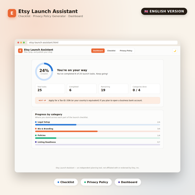This screenshot has height=195, width=195.
Task: Click the 1/6 count for Policies
Action: click(x=159, y=136)
